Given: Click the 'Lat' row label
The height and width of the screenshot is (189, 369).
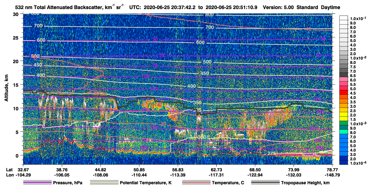Looking at the screenshot, I should click(9, 170).
